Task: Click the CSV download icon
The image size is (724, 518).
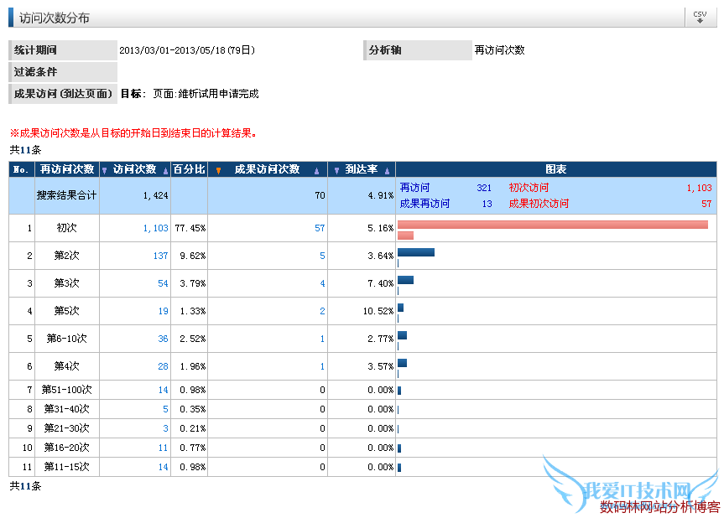Action: [700, 17]
